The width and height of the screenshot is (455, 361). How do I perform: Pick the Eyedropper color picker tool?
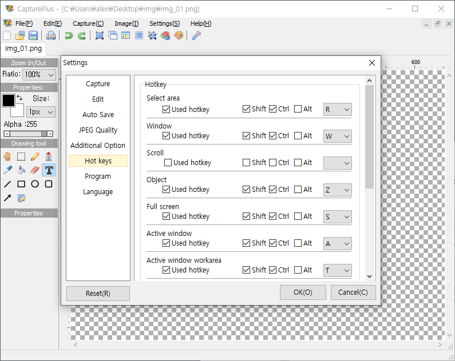7,170
